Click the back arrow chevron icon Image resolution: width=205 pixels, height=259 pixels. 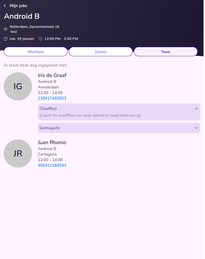(x=5, y=6)
